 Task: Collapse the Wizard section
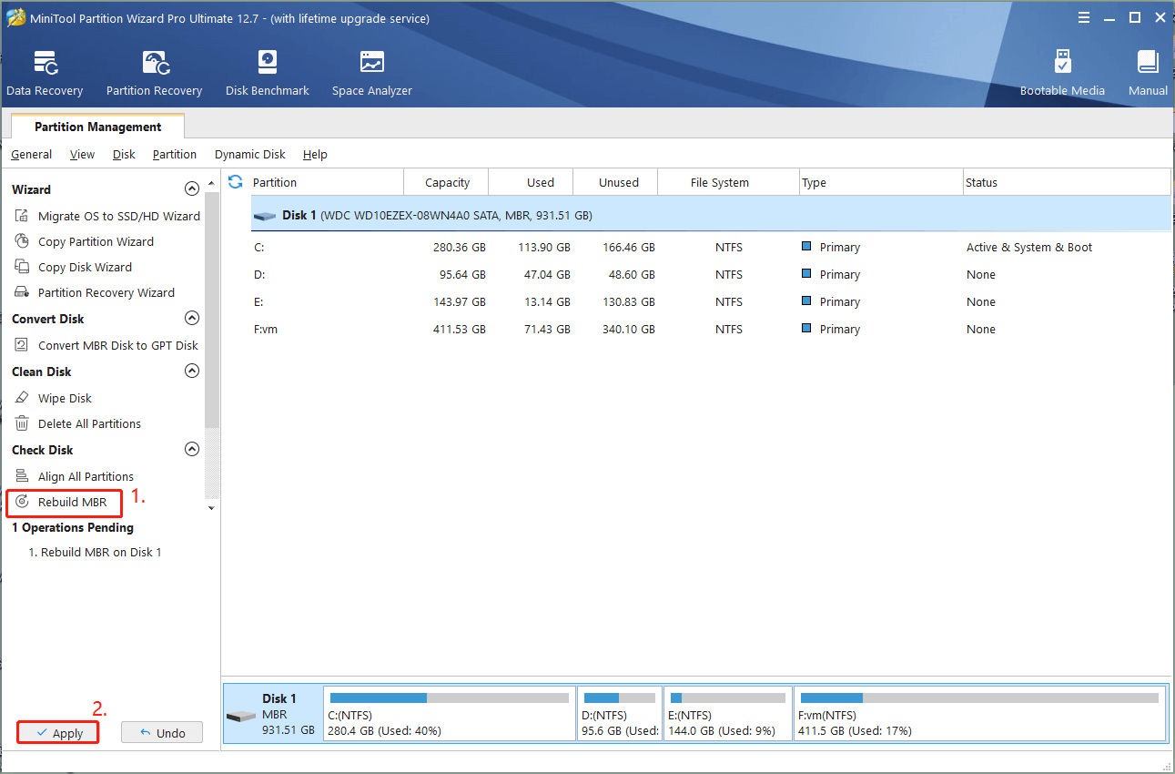tap(191, 189)
